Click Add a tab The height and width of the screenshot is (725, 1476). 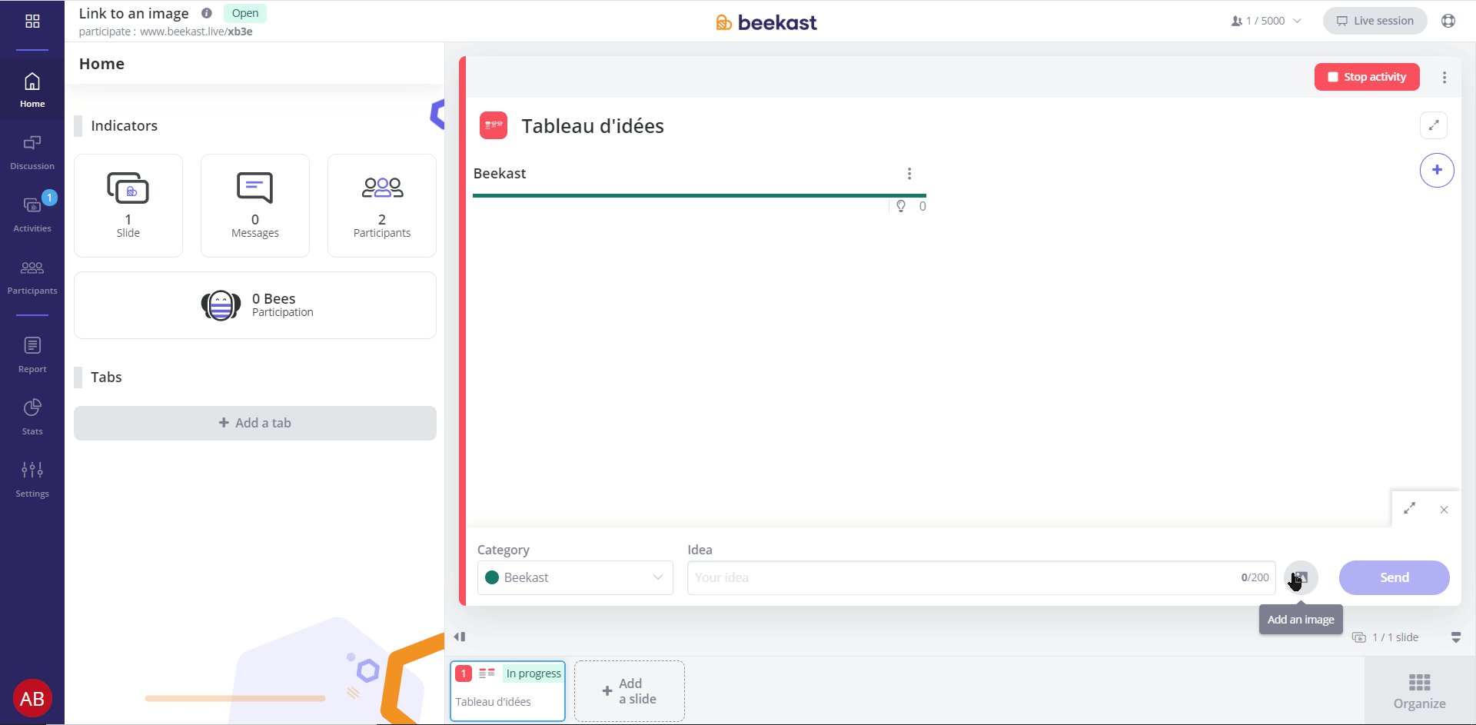pyautogui.click(x=255, y=423)
